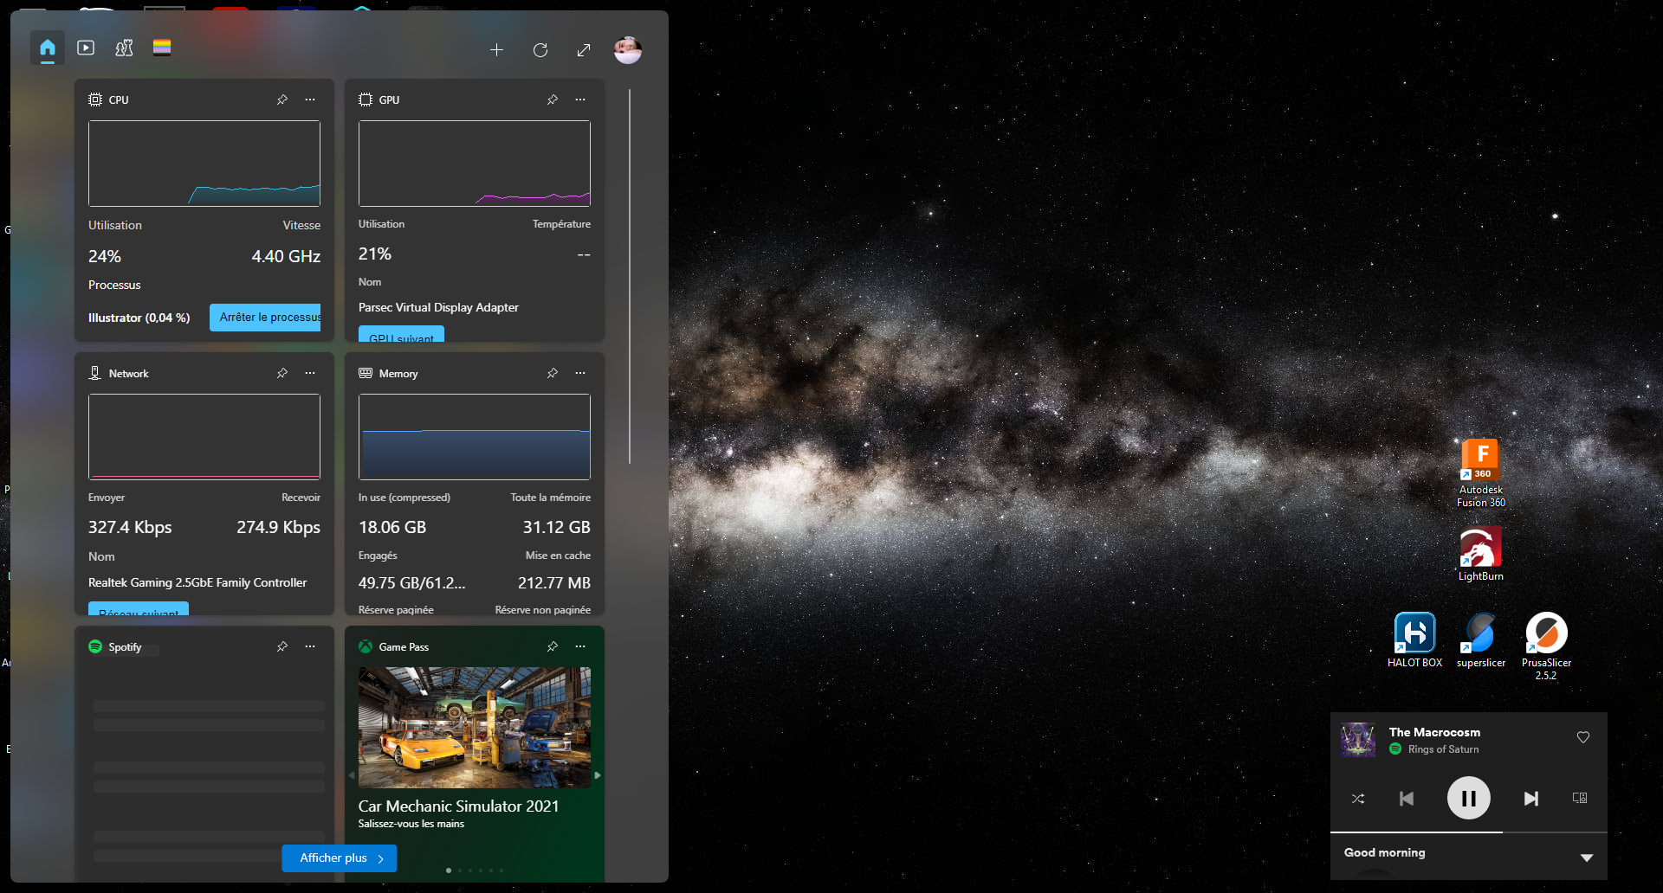Screen dimensions: 1663x893
Task: Pin the Memory widget
Action: 553,373
